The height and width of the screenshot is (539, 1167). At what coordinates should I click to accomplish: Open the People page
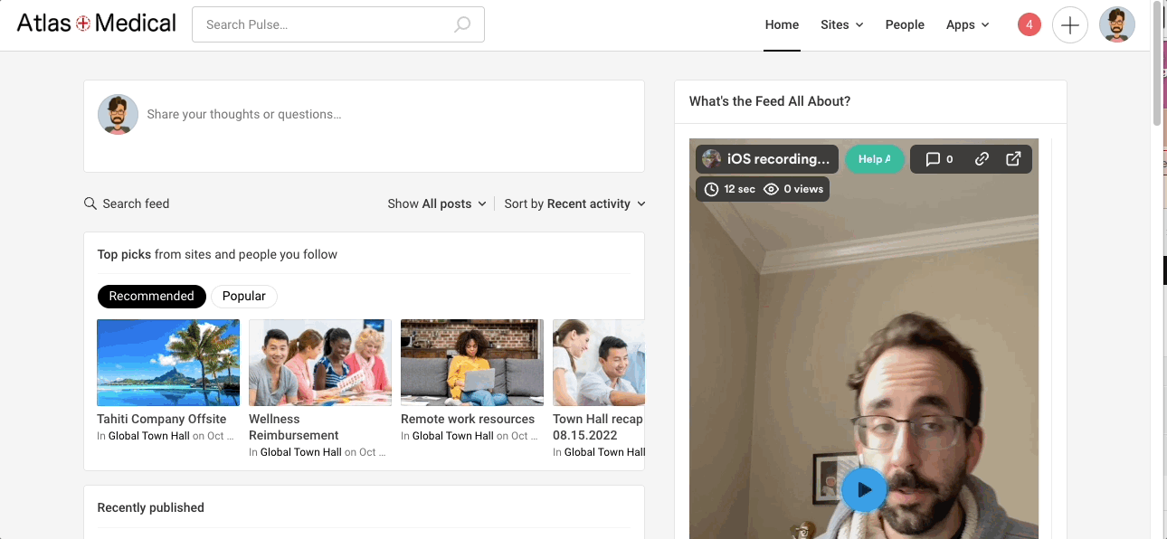[x=905, y=24]
